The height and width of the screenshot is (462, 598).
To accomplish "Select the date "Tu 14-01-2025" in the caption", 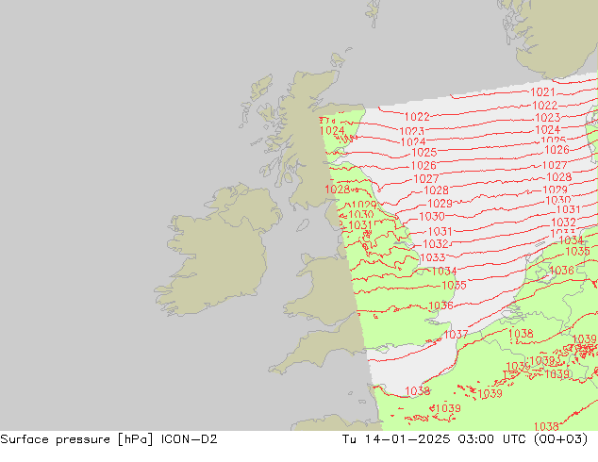I will point(396,439).
